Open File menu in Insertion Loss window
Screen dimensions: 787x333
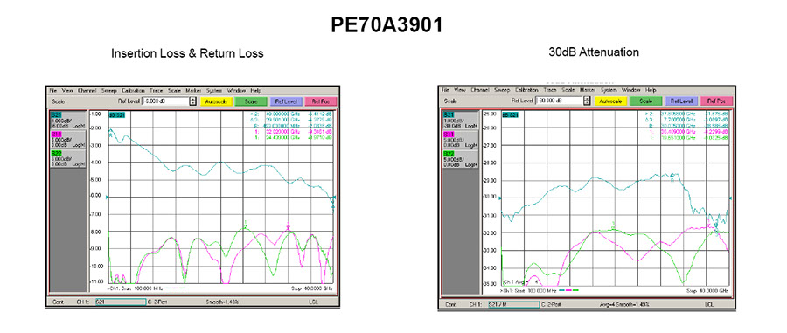pos(52,91)
